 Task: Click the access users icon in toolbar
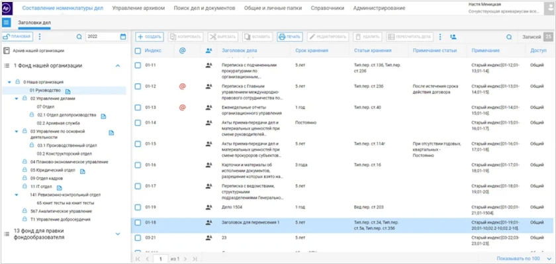(x=453, y=37)
